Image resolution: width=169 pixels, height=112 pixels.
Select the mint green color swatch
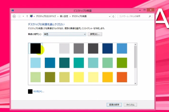click(108, 63)
